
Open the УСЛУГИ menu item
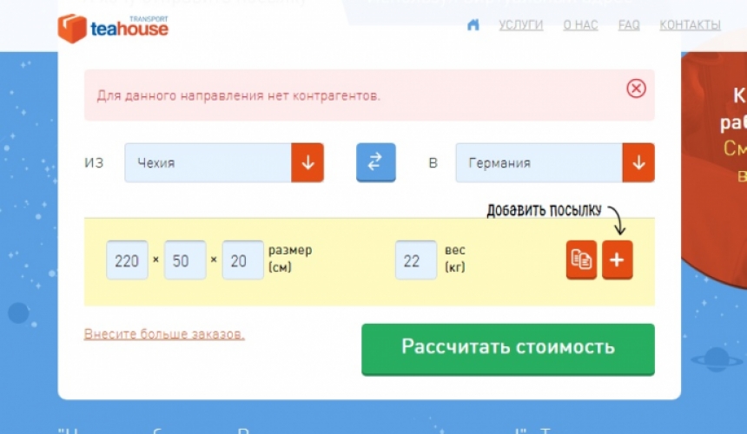pos(521,25)
